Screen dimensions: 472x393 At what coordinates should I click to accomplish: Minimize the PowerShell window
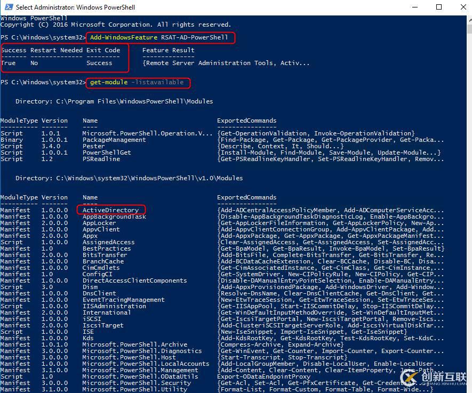coord(415,7)
